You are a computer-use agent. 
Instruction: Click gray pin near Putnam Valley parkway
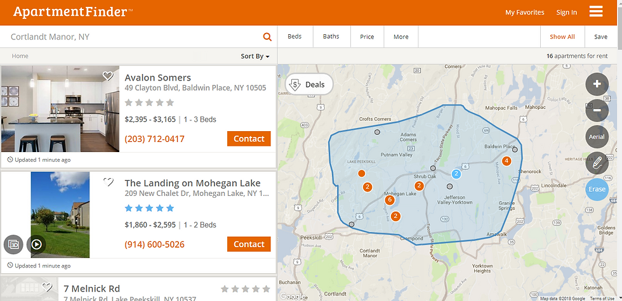(433, 168)
